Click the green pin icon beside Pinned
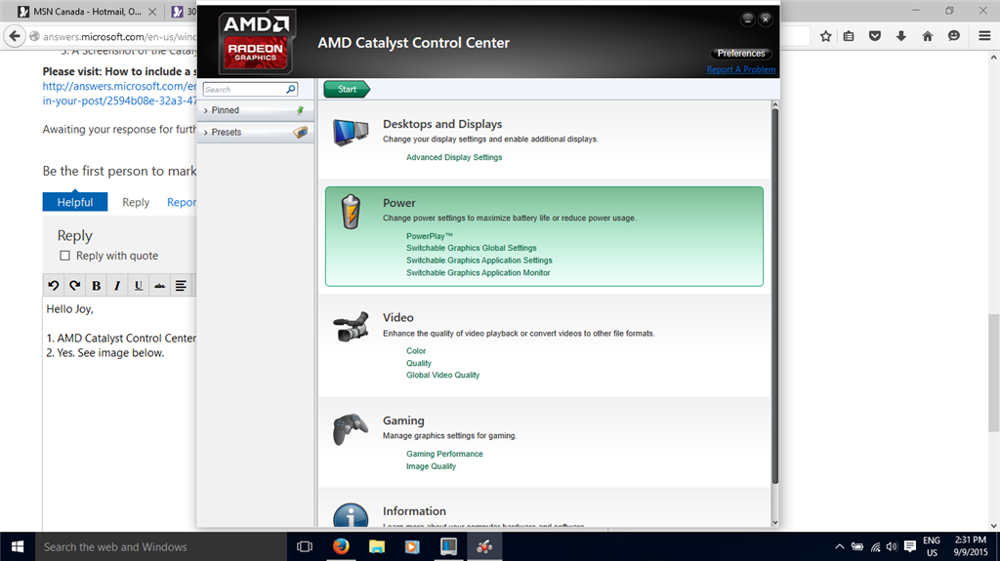 click(x=301, y=110)
